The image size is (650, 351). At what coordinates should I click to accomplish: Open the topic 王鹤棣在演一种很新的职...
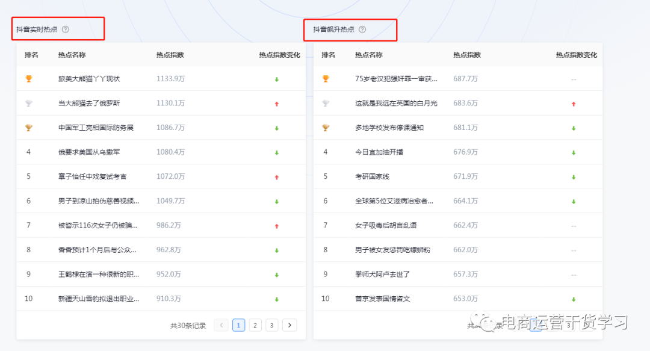[x=99, y=275]
